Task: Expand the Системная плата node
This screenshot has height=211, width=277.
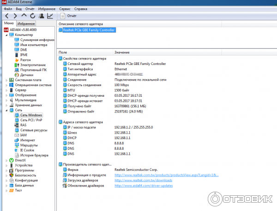Action: [6, 80]
